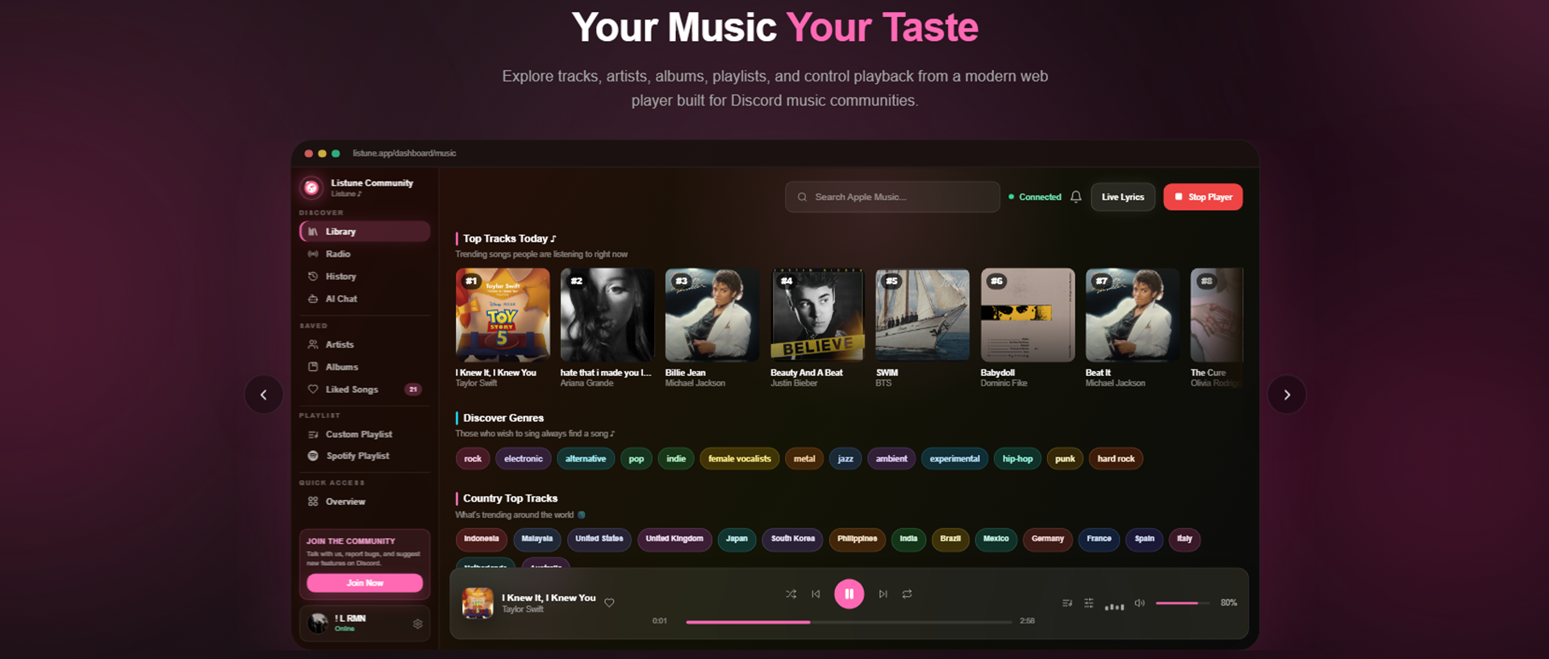Select the metal genre tag
Screen dimensions: 1549x659
tap(804, 459)
